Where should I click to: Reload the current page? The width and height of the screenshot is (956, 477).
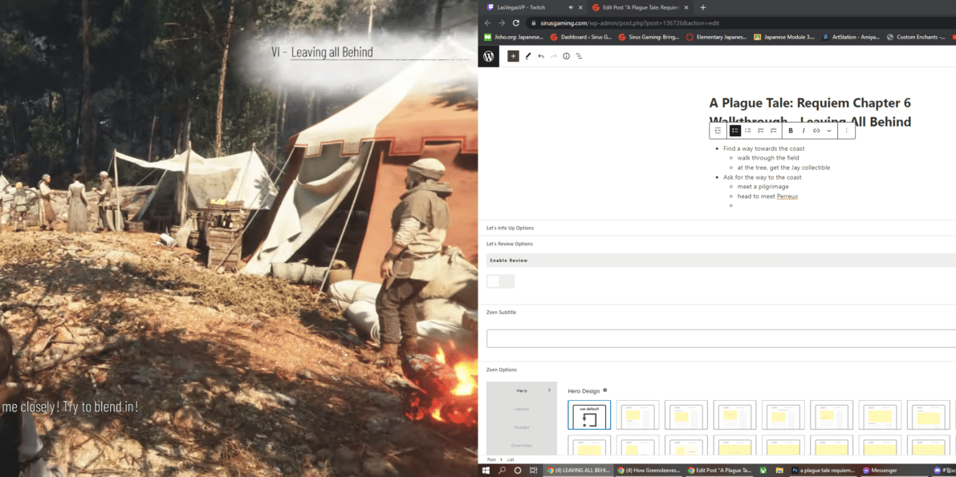click(516, 22)
